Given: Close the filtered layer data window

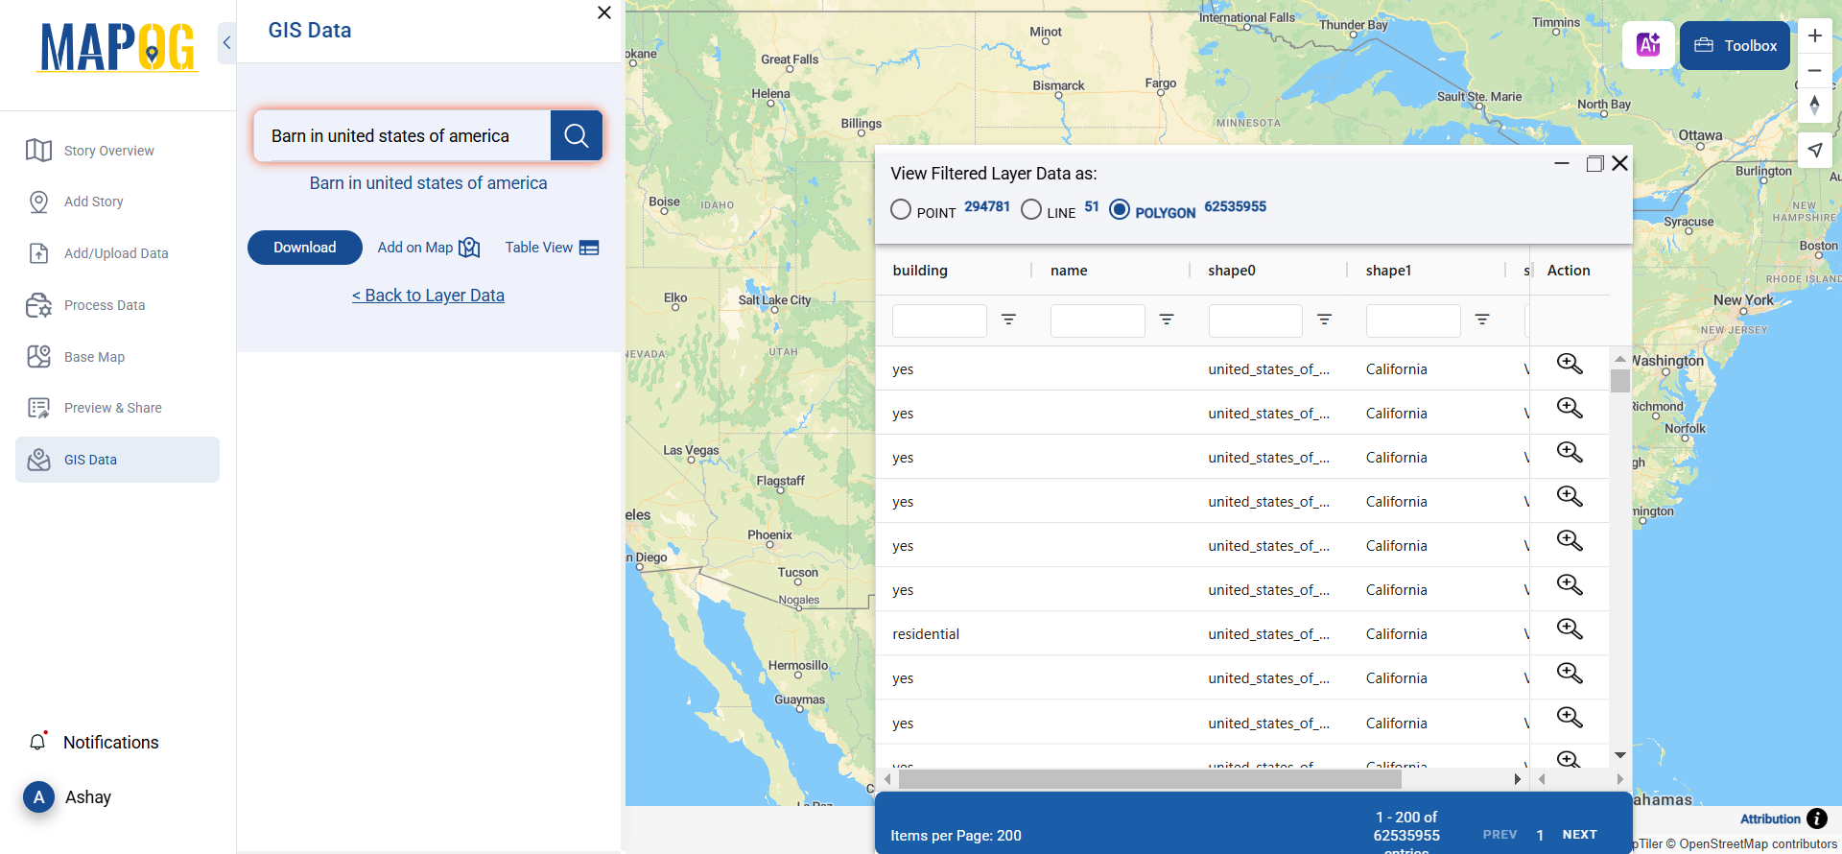Looking at the screenshot, I should click(1620, 163).
